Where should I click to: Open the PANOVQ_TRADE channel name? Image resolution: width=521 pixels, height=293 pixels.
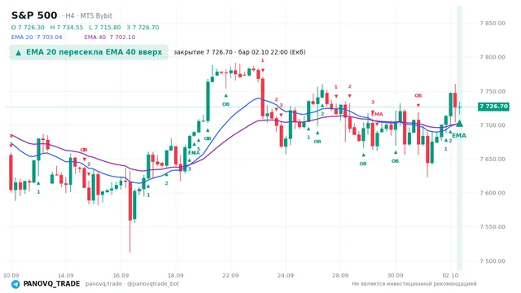point(51,284)
